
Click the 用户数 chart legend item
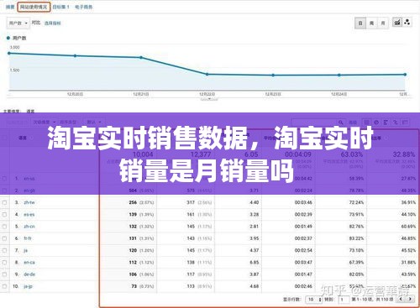pos(16,38)
